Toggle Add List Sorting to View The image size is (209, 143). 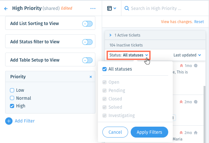click(87, 24)
